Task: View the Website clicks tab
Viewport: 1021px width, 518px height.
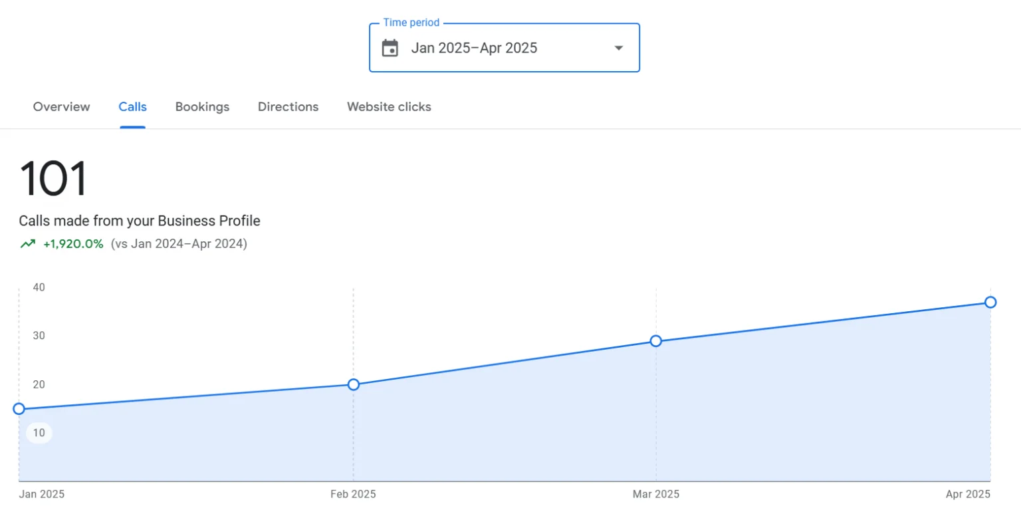Action: pos(388,106)
